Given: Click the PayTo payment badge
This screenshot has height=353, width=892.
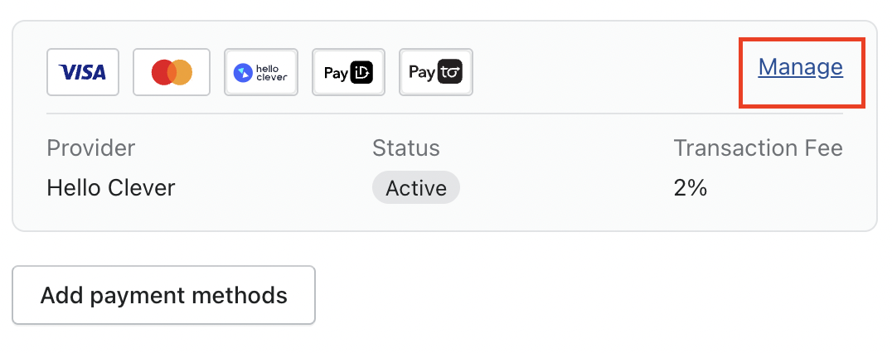Looking at the screenshot, I should tap(436, 73).
